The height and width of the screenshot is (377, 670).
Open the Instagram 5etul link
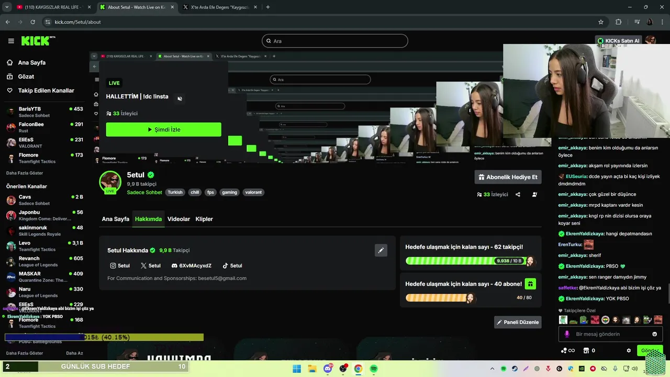click(120, 265)
